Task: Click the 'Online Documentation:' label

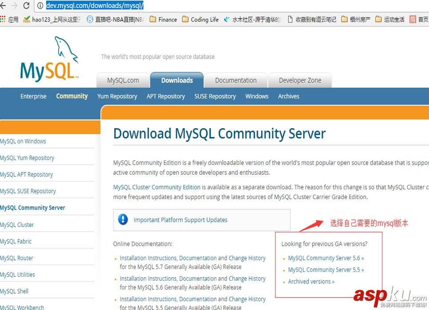Action: (143, 244)
